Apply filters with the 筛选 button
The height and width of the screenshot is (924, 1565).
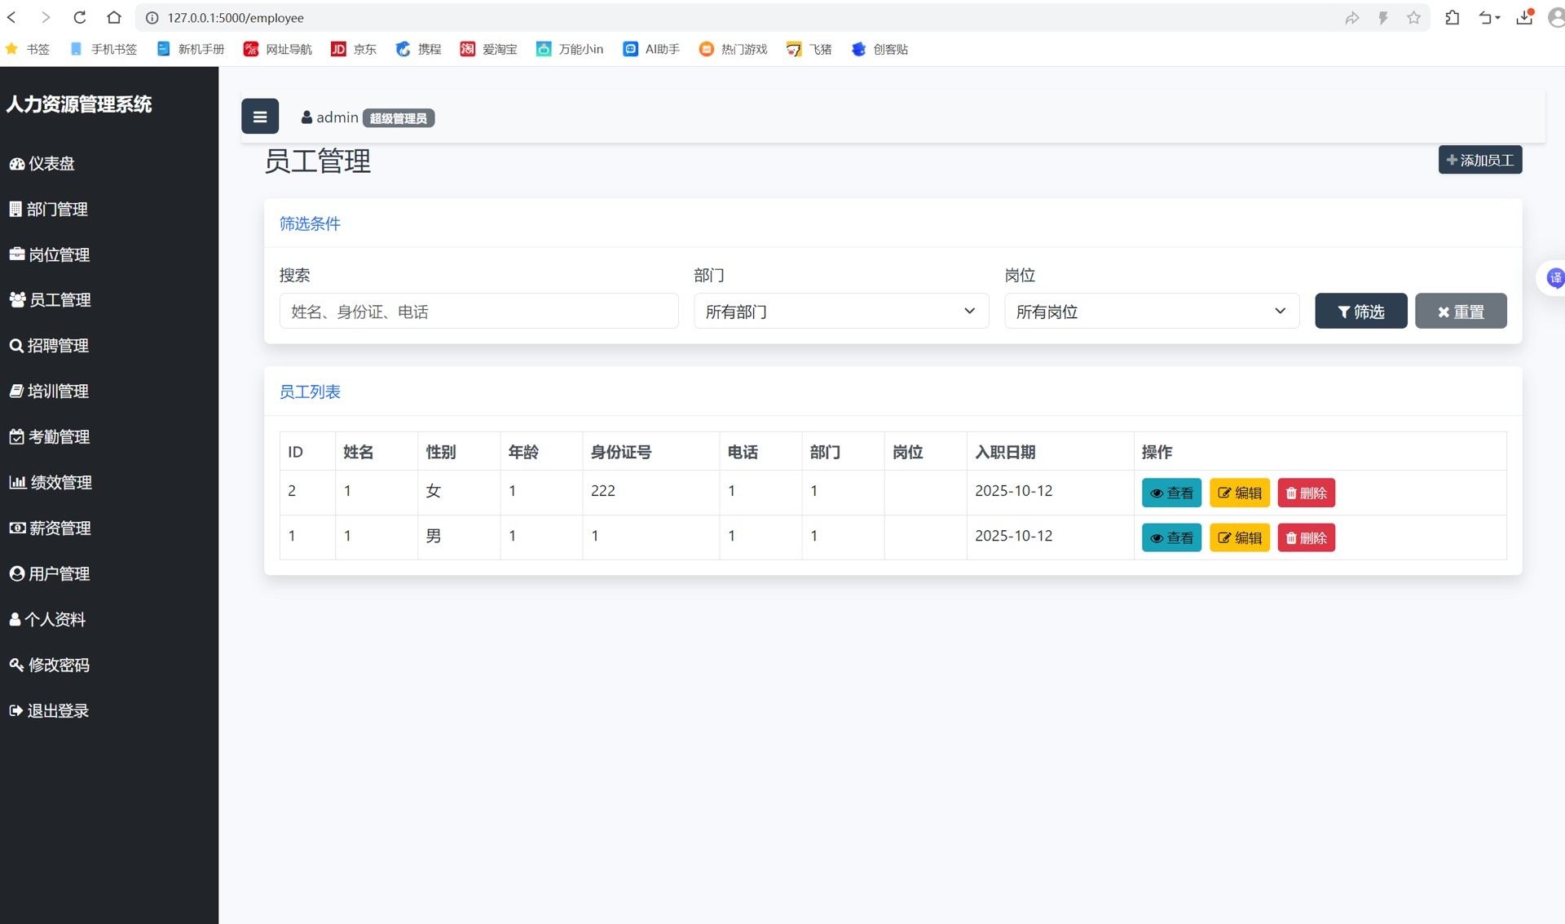1360,311
